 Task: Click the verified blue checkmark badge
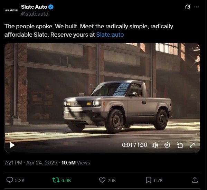[51, 7]
